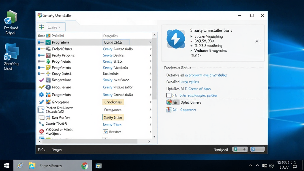Collapse the 0.2.2.3 oudbring entry arrow
Viewport: 304px width, 171px height.
[191, 46]
